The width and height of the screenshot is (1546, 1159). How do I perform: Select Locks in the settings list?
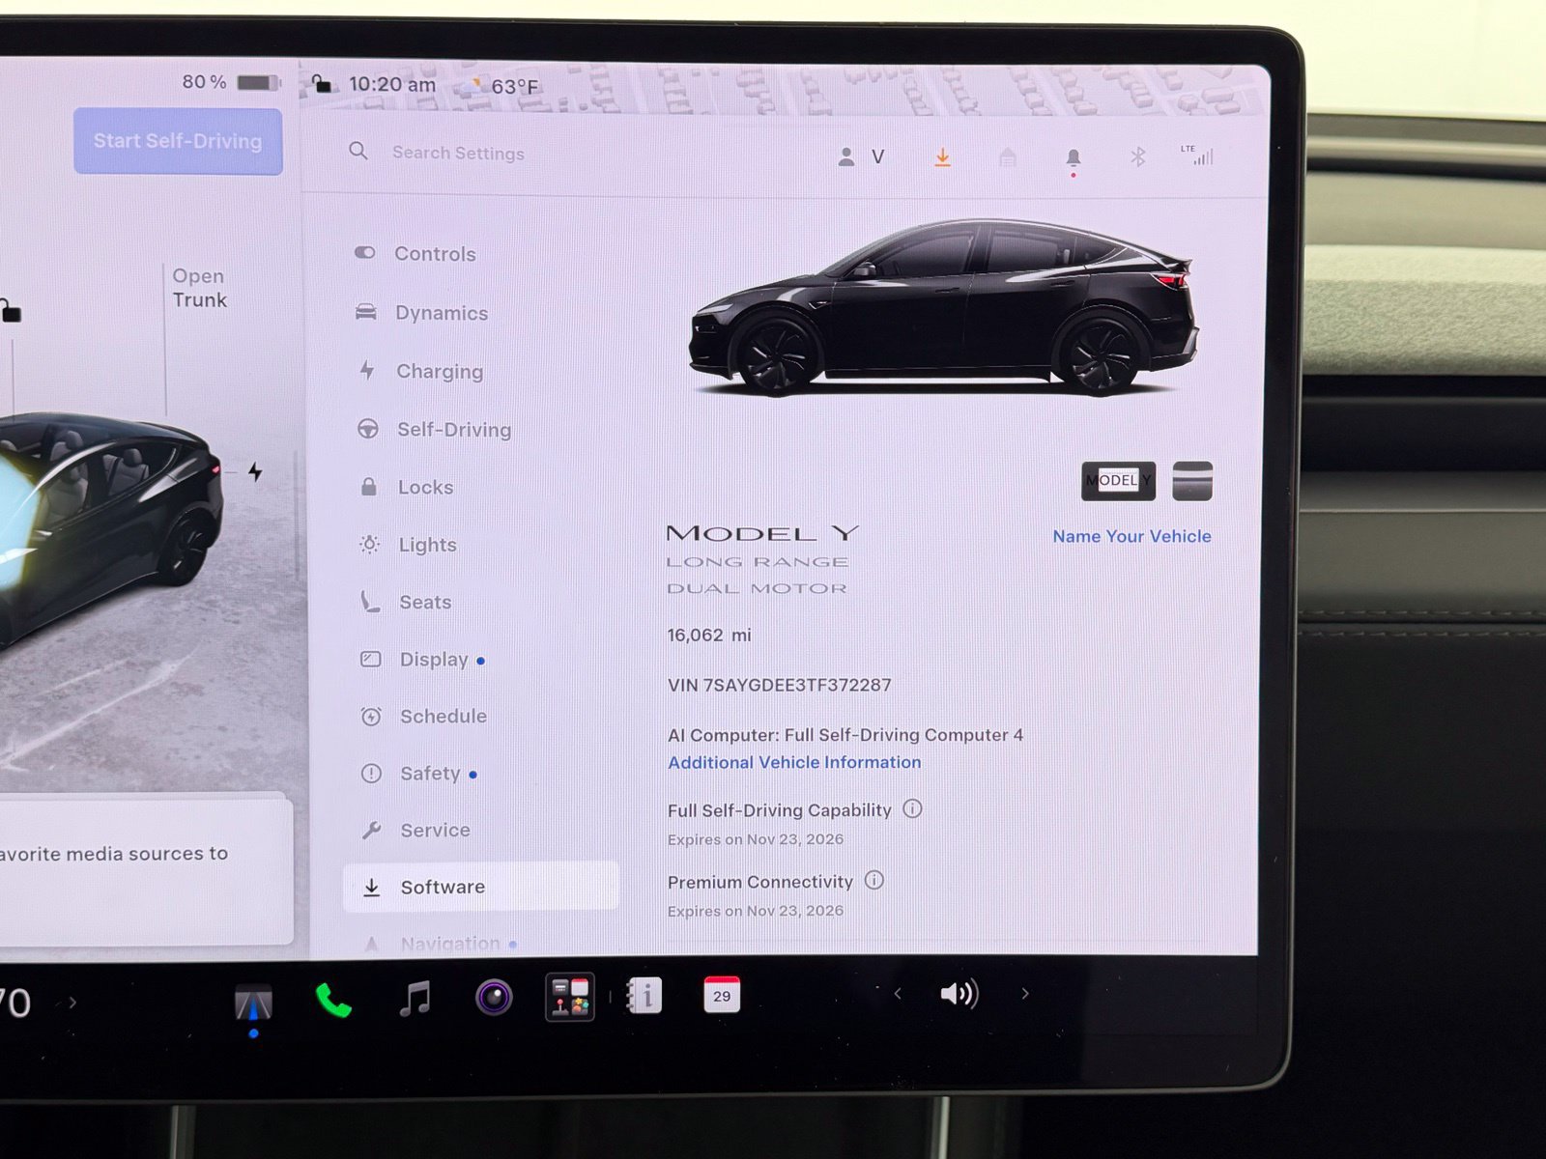[x=406, y=487]
